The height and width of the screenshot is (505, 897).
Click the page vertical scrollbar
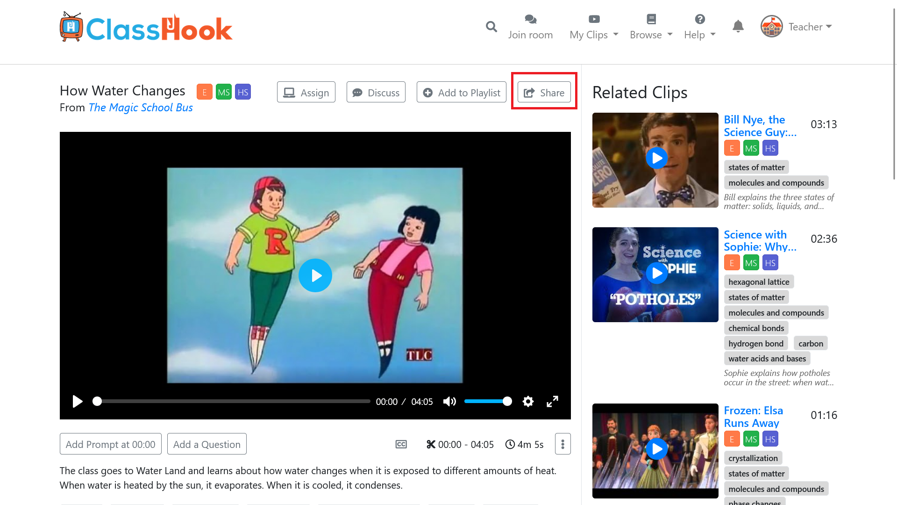(894, 94)
